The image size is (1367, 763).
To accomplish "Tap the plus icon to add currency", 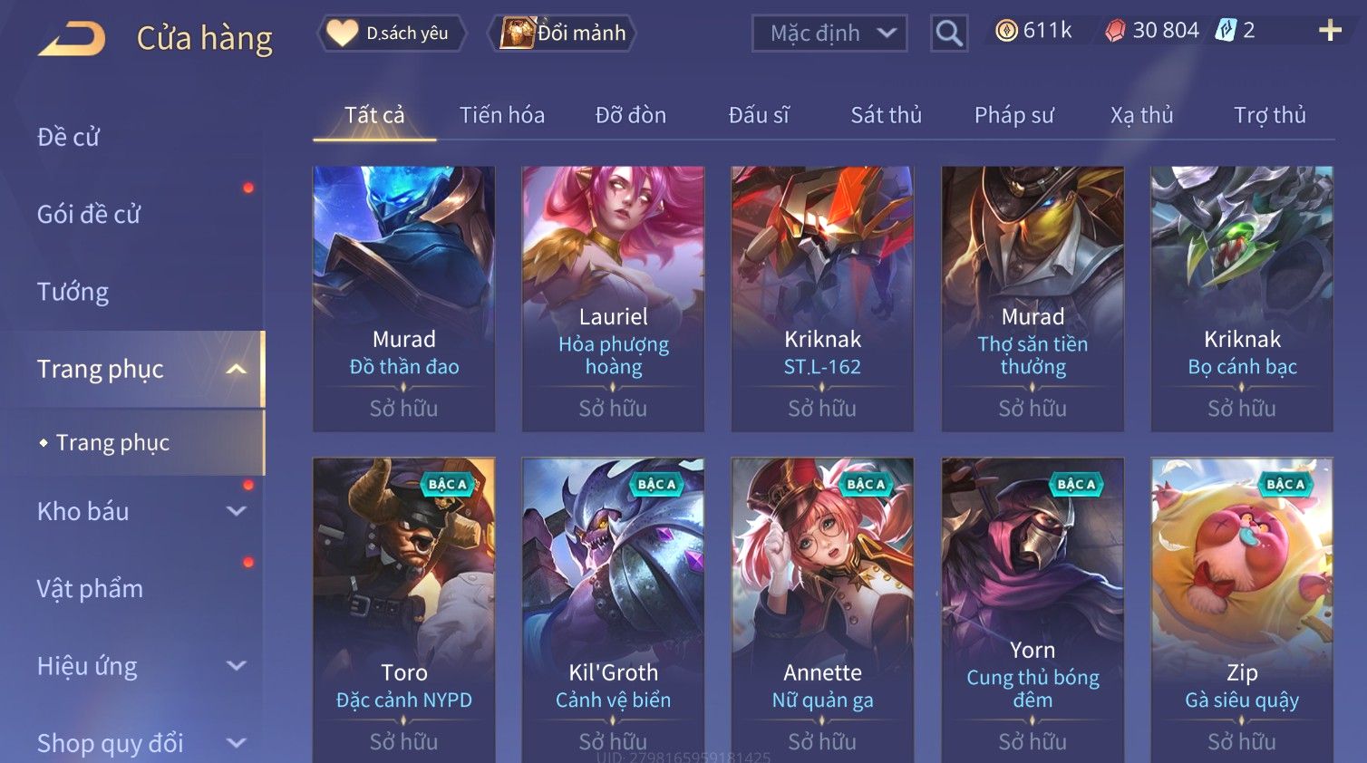I will pyautogui.click(x=1330, y=31).
